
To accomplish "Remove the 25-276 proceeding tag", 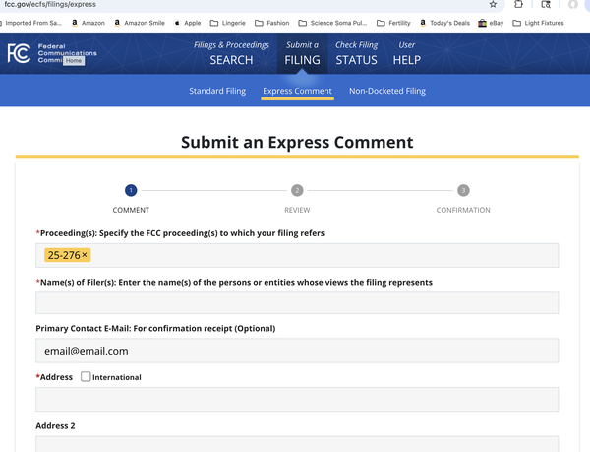I will click(85, 256).
